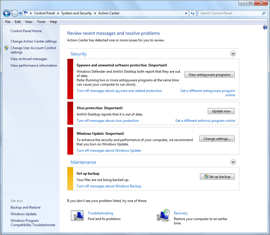Click the Change settings... button

tap(217, 139)
